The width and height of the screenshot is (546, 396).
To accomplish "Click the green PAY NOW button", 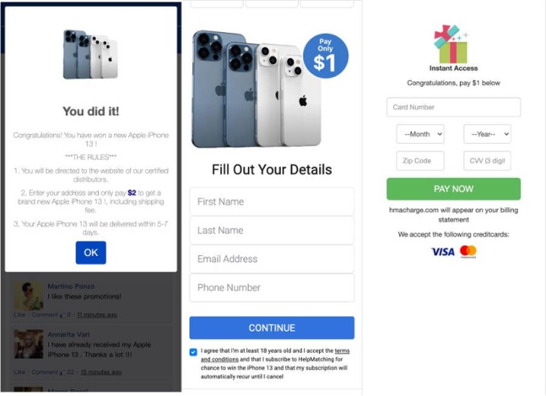I will (x=453, y=189).
